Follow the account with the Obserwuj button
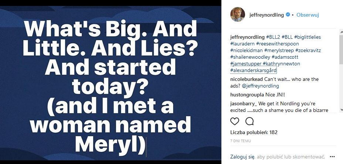The image size is (343, 164). pos(308,15)
